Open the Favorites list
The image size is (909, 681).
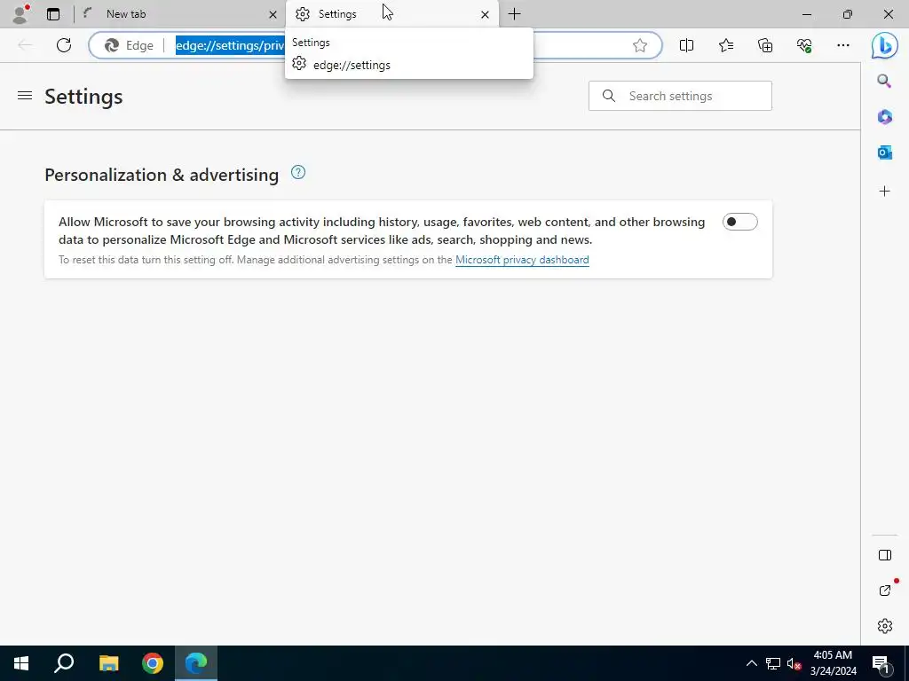coord(726,45)
